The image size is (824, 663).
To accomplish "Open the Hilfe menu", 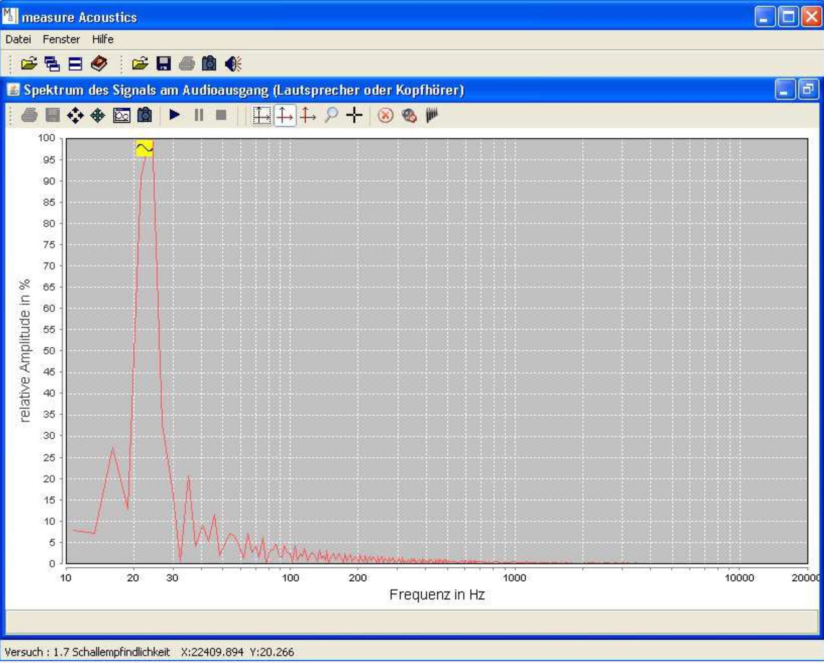I will [103, 39].
